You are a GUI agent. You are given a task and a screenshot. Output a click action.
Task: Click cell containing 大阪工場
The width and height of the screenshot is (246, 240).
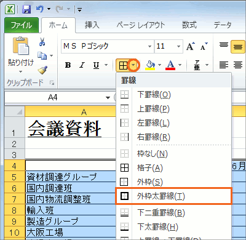[x=70, y=232]
